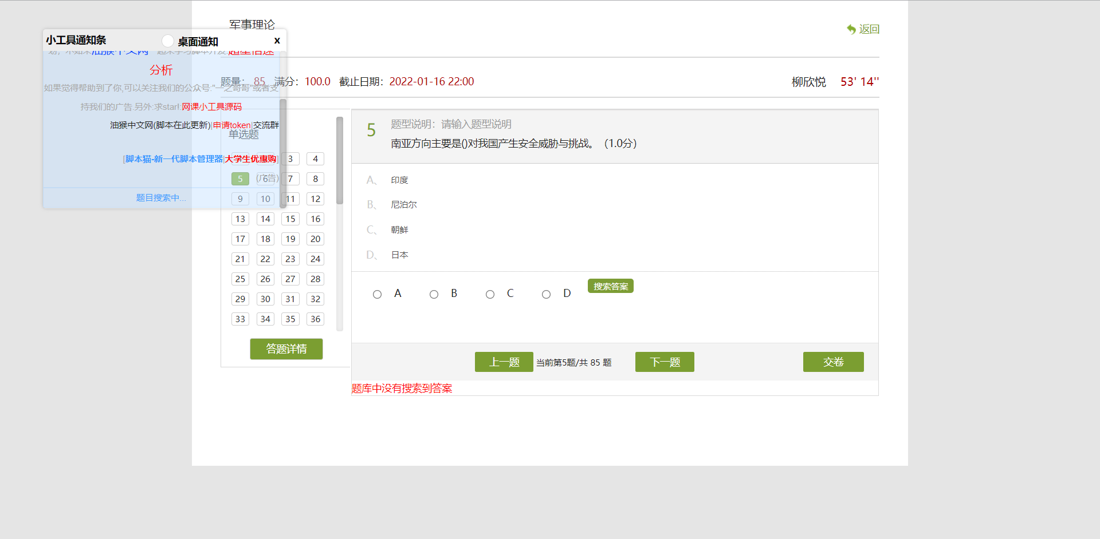The width and height of the screenshot is (1100, 539).
Task: Jump to question 26
Action: (x=265, y=279)
